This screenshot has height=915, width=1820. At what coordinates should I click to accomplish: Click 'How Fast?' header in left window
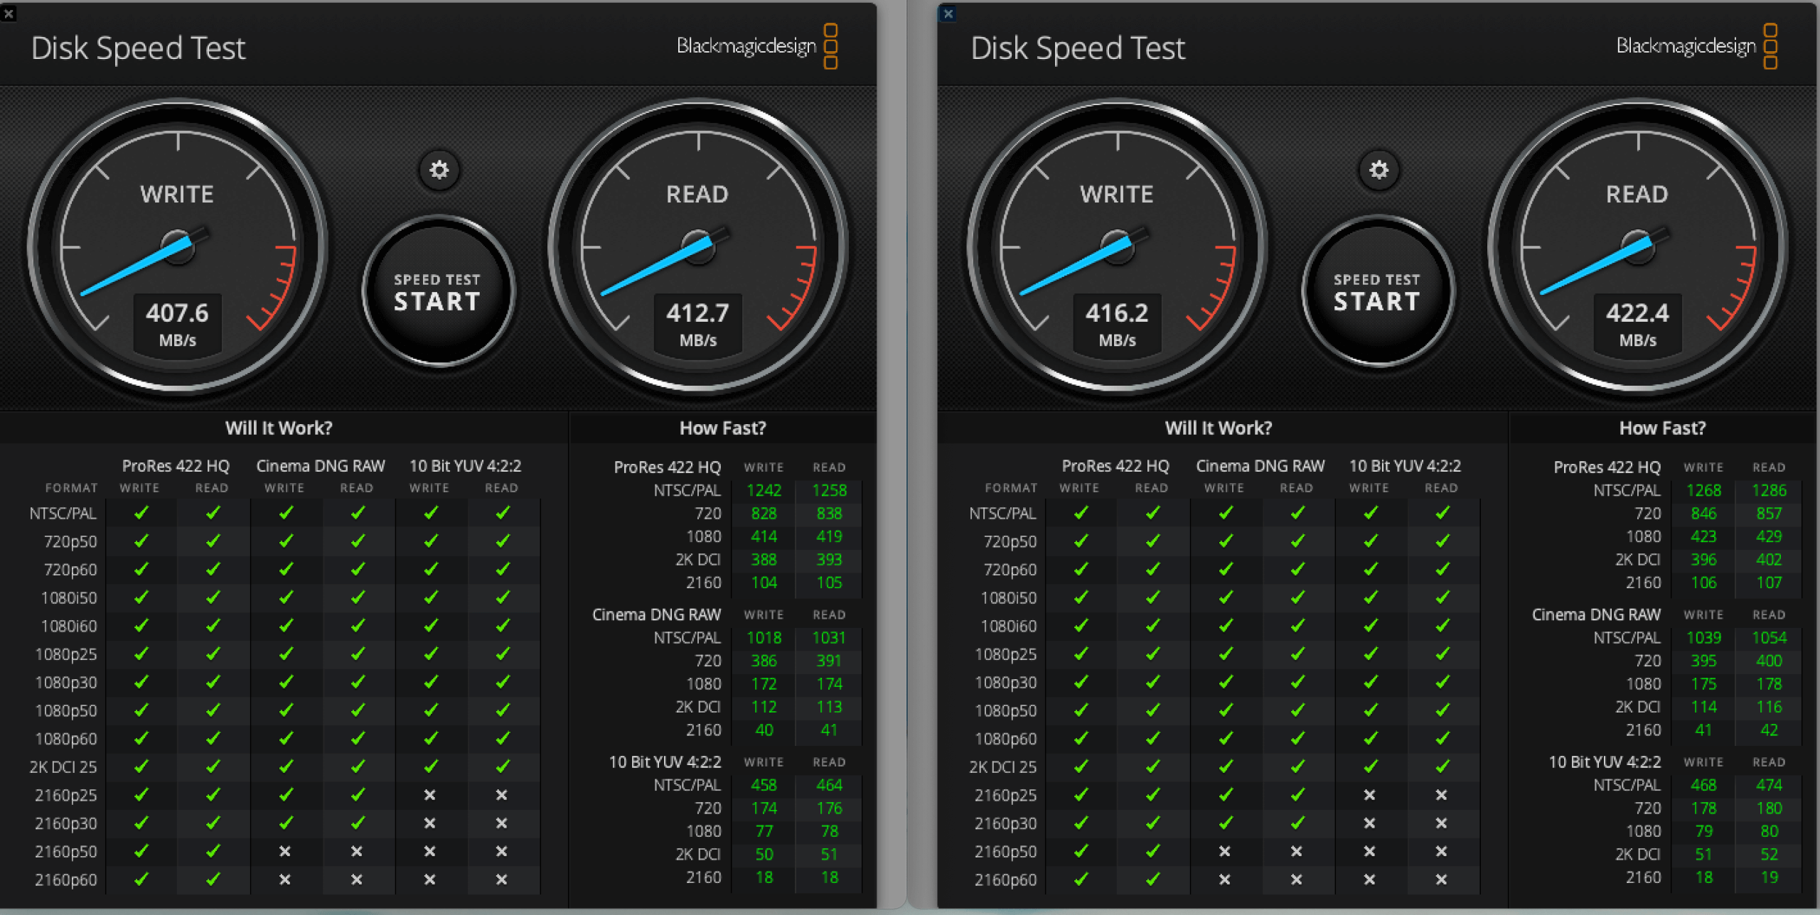722,428
